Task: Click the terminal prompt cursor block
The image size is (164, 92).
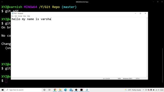Action: tap(6, 81)
